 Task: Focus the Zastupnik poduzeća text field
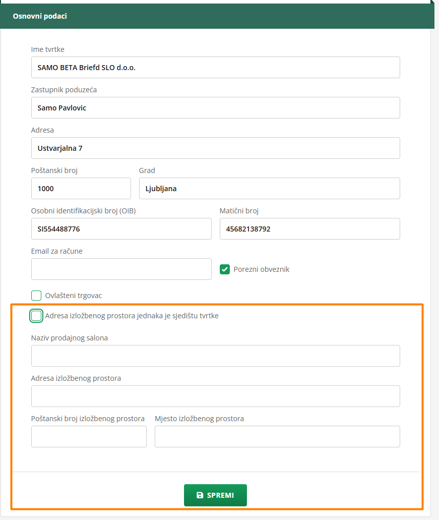215,107
